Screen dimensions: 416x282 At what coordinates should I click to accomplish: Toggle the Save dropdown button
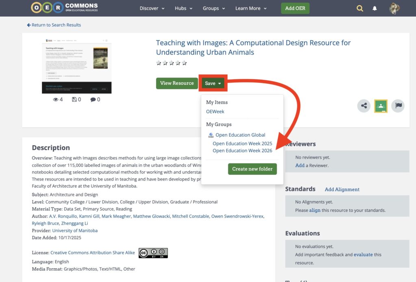coord(213,83)
